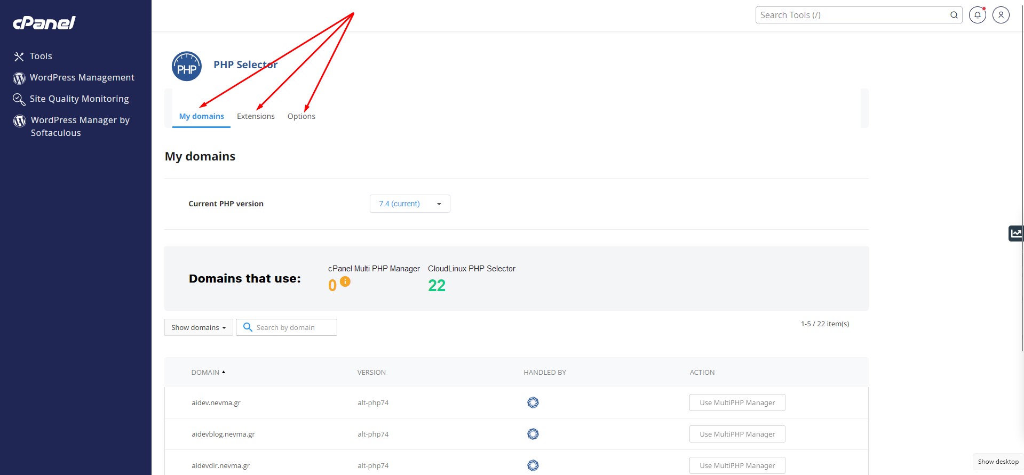Click the cPanel logo

click(44, 22)
